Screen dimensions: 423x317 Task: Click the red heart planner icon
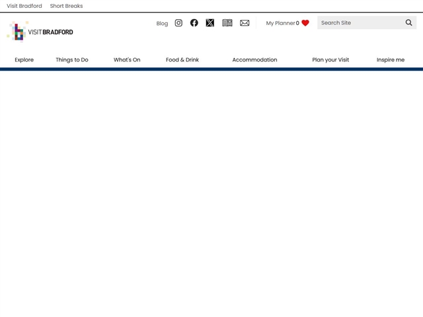coord(305,23)
